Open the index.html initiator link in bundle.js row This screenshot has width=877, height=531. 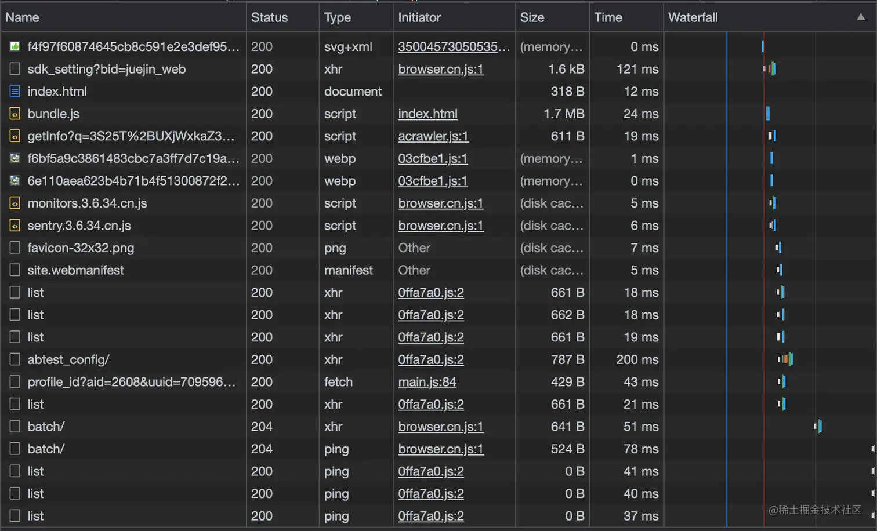click(x=428, y=114)
